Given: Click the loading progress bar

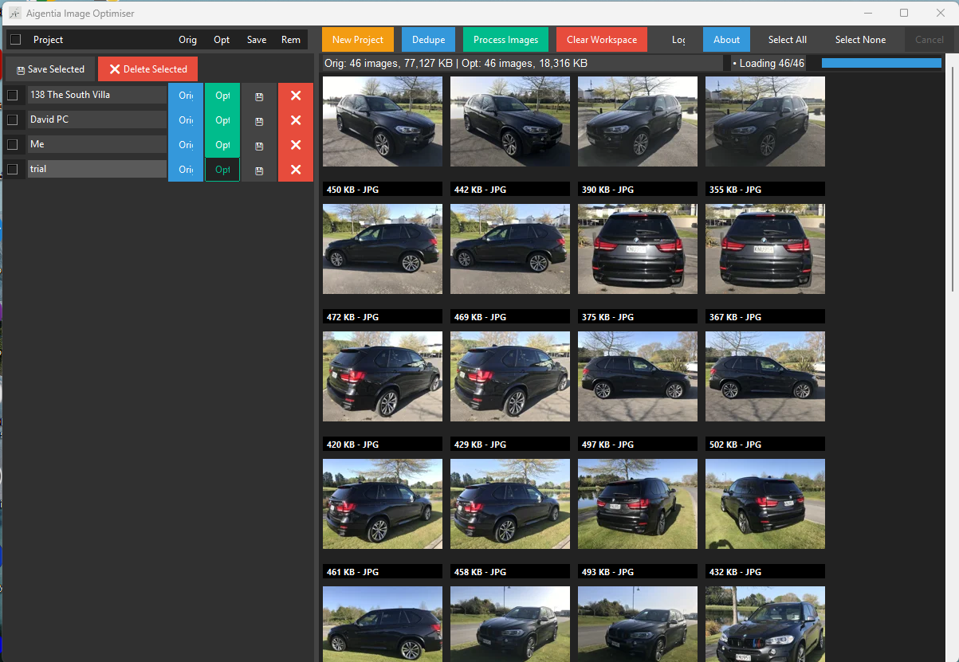Looking at the screenshot, I should [882, 63].
